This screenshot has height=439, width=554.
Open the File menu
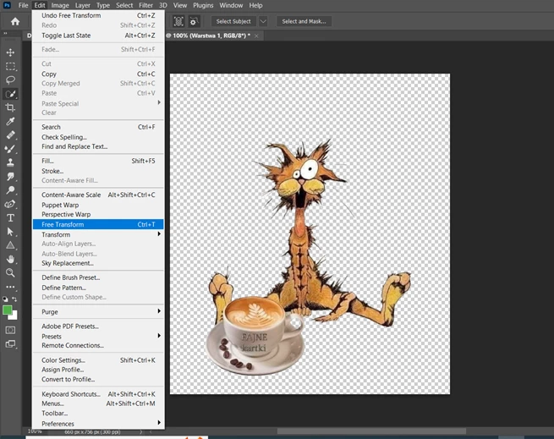[24, 5]
